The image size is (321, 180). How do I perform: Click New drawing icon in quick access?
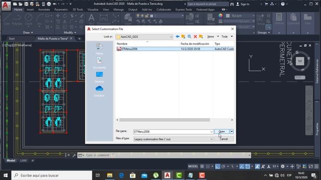[15, 4]
